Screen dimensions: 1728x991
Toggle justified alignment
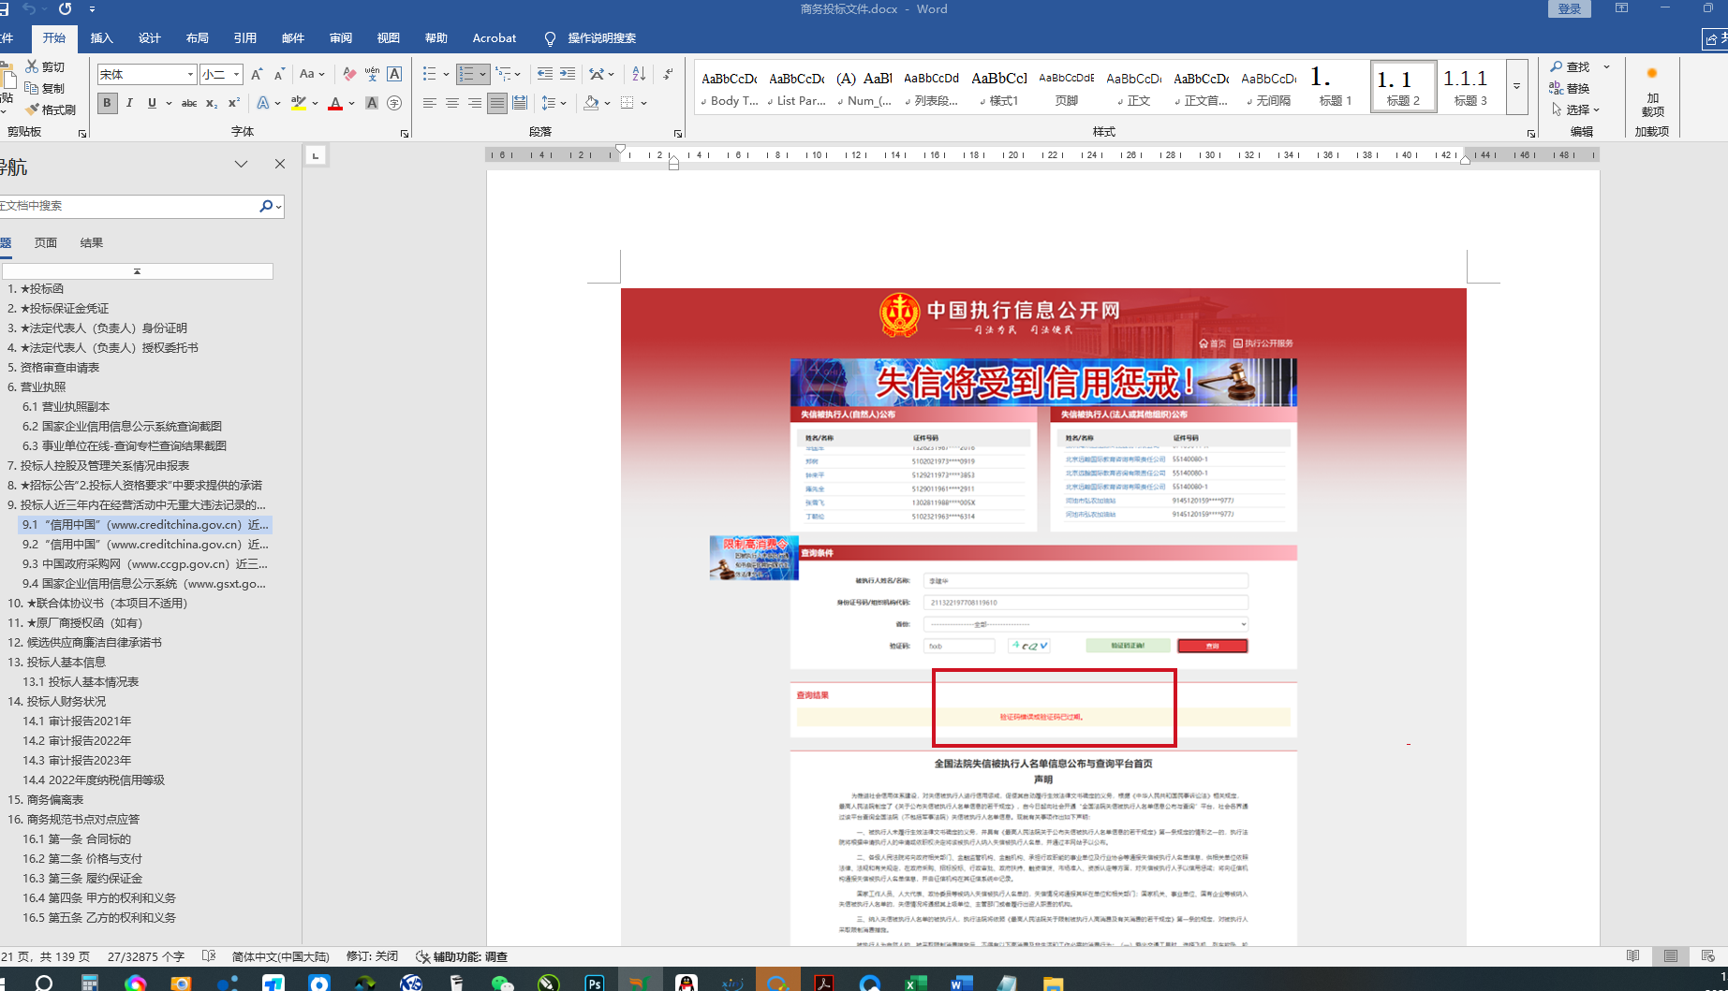[x=497, y=103]
